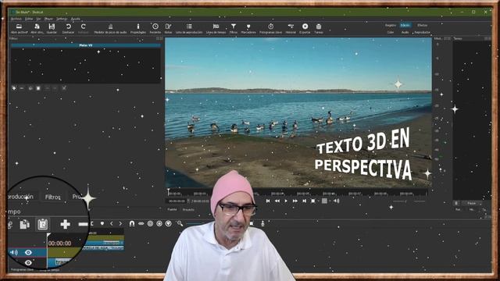Record audio with the microphone icon
The image size is (500, 281).
coord(262,224)
